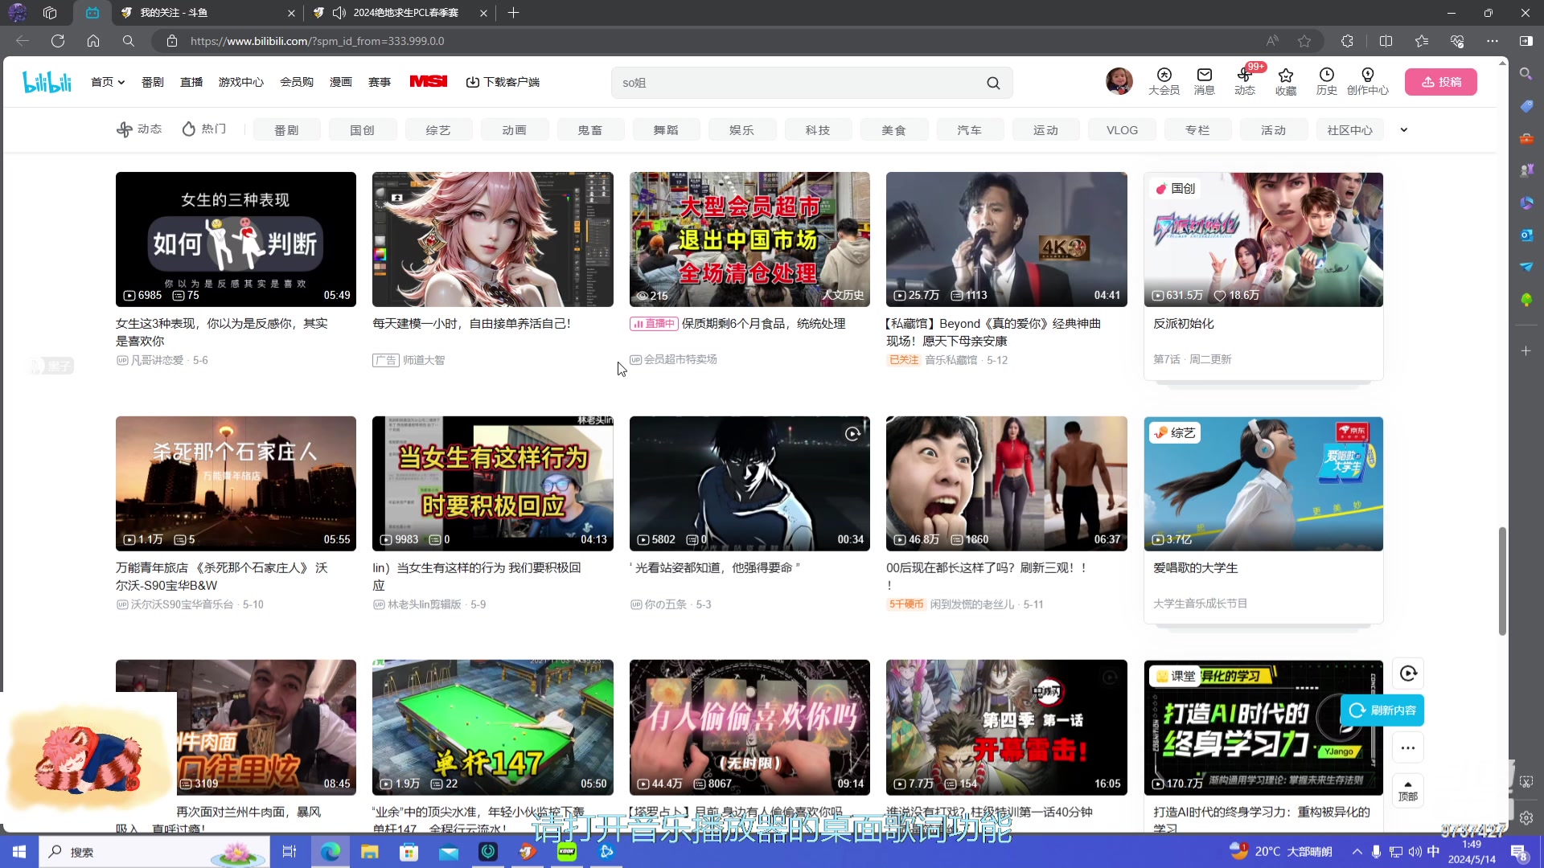Open 下载客户端 download client link
The image size is (1544, 868).
[x=503, y=82]
